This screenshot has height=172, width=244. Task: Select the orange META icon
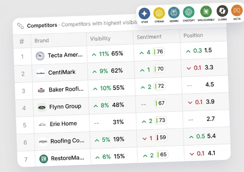(237, 11)
